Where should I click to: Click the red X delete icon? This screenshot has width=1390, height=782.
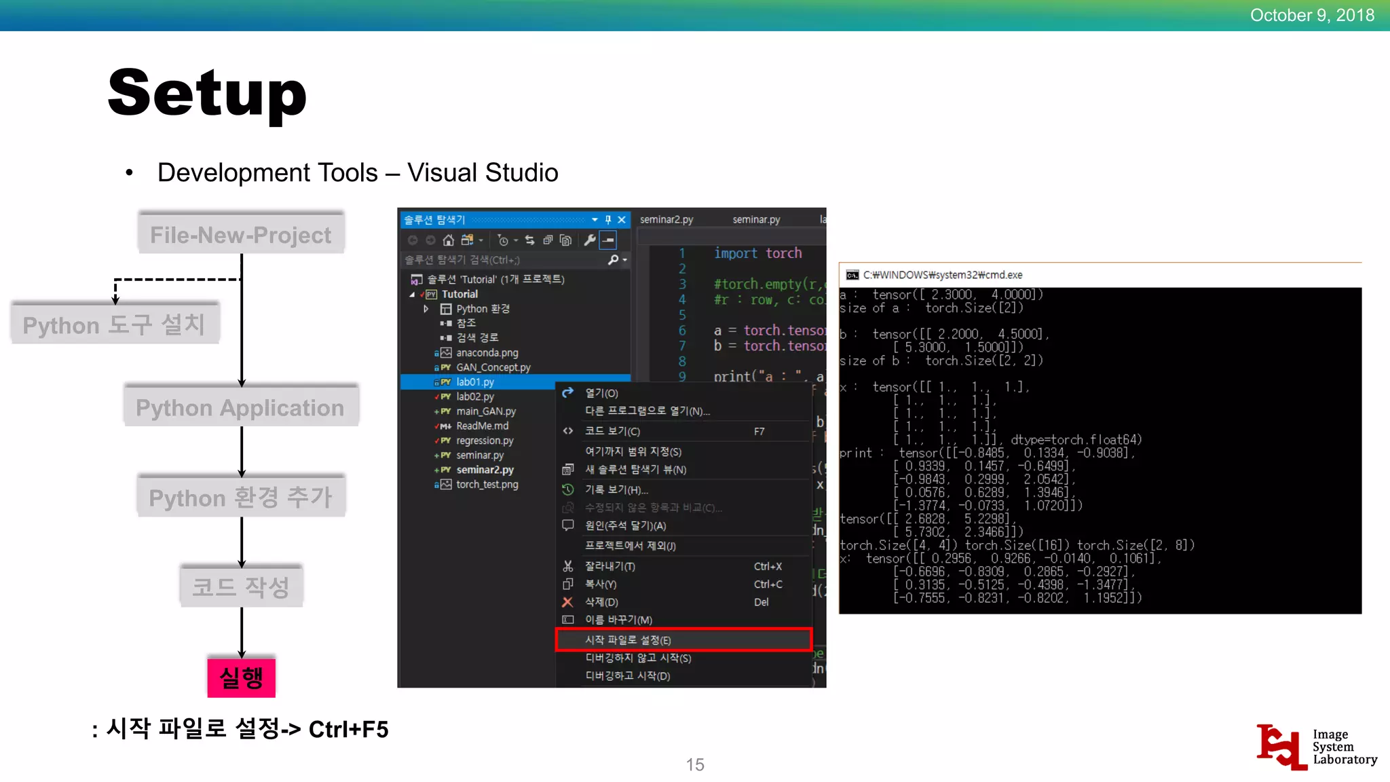tap(568, 602)
